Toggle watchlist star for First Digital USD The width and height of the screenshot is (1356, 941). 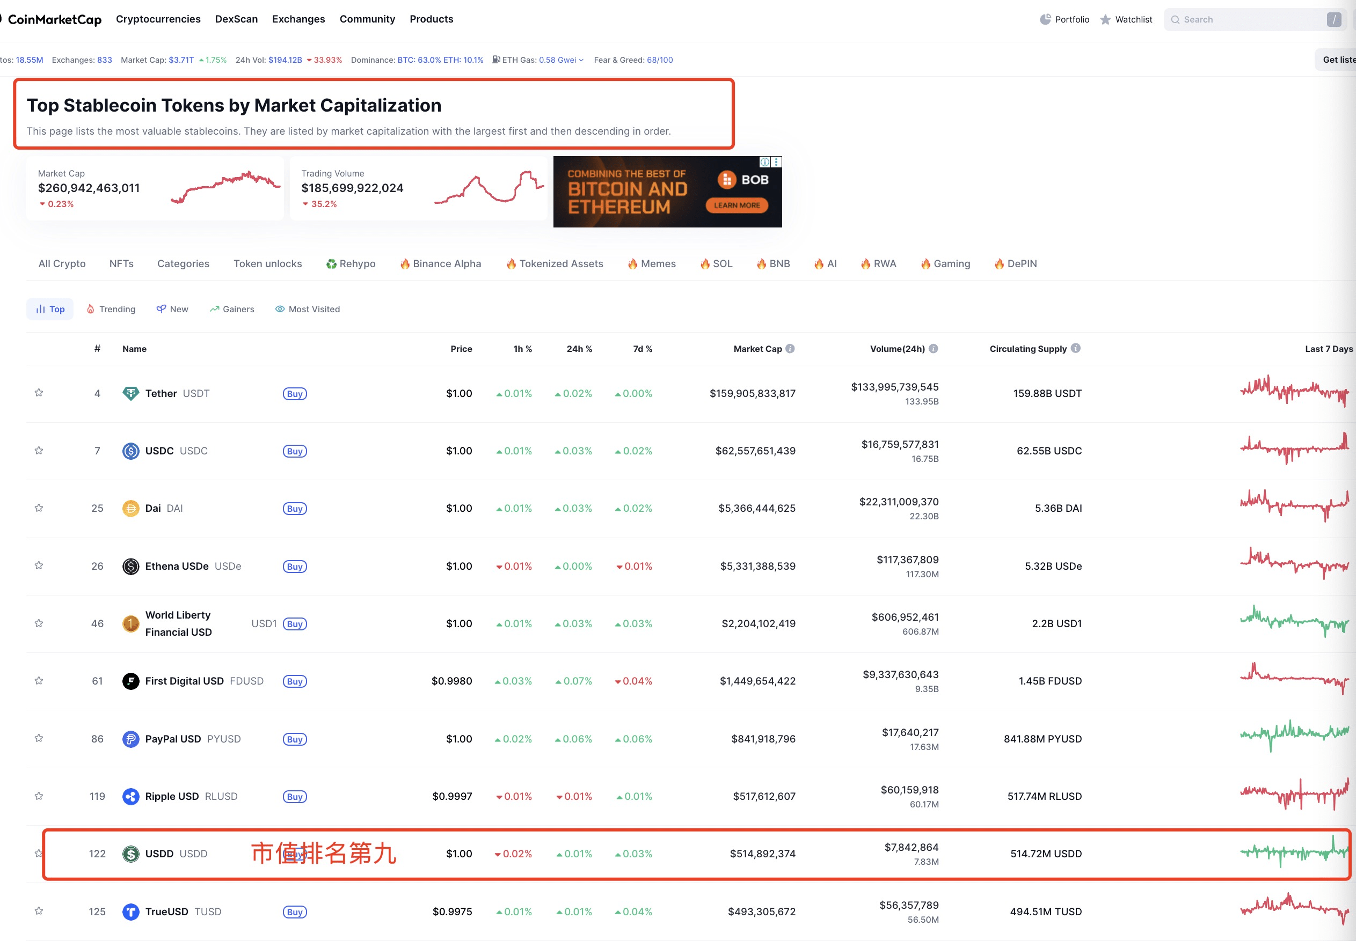39,681
